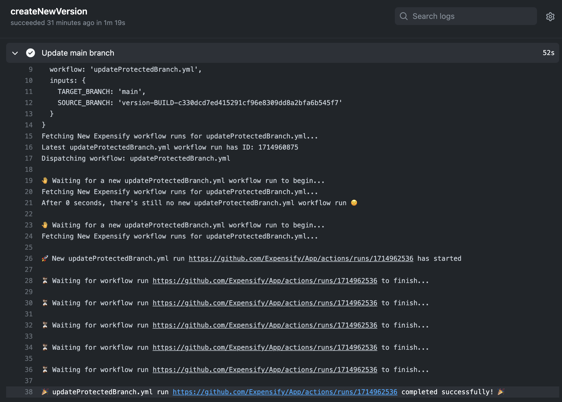
Task: Click 'succeeded 31 minutes ago' status text
Action: pos(68,23)
